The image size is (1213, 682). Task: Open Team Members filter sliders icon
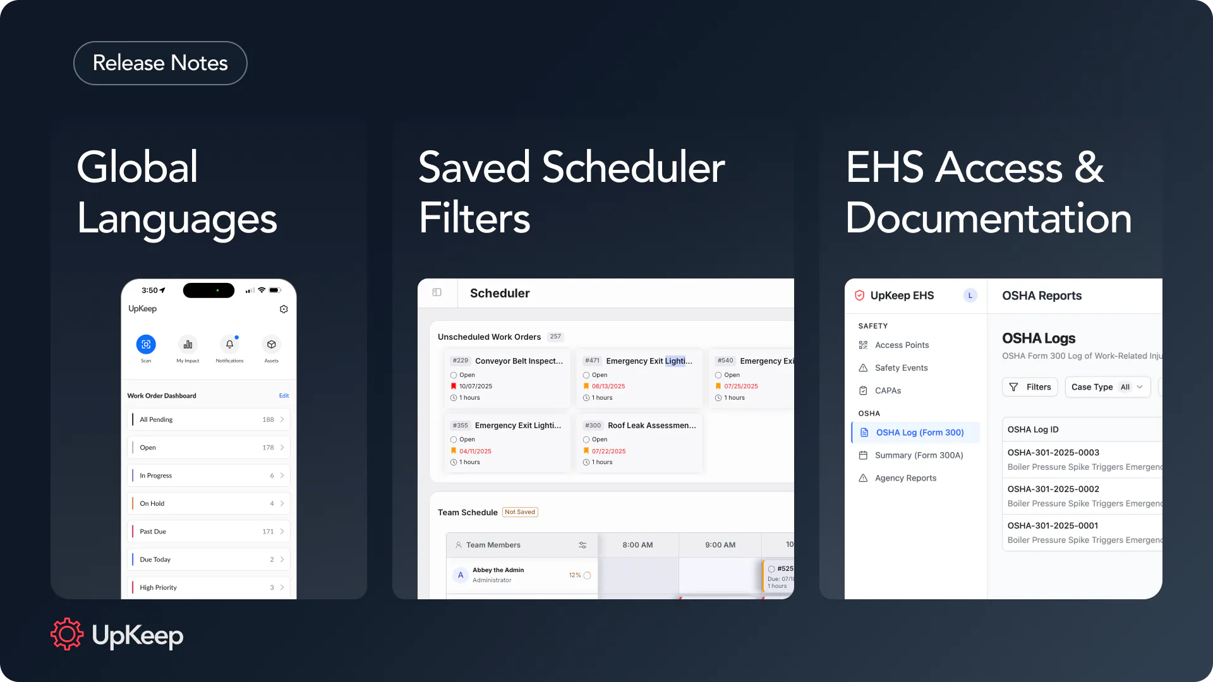(582, 545)
